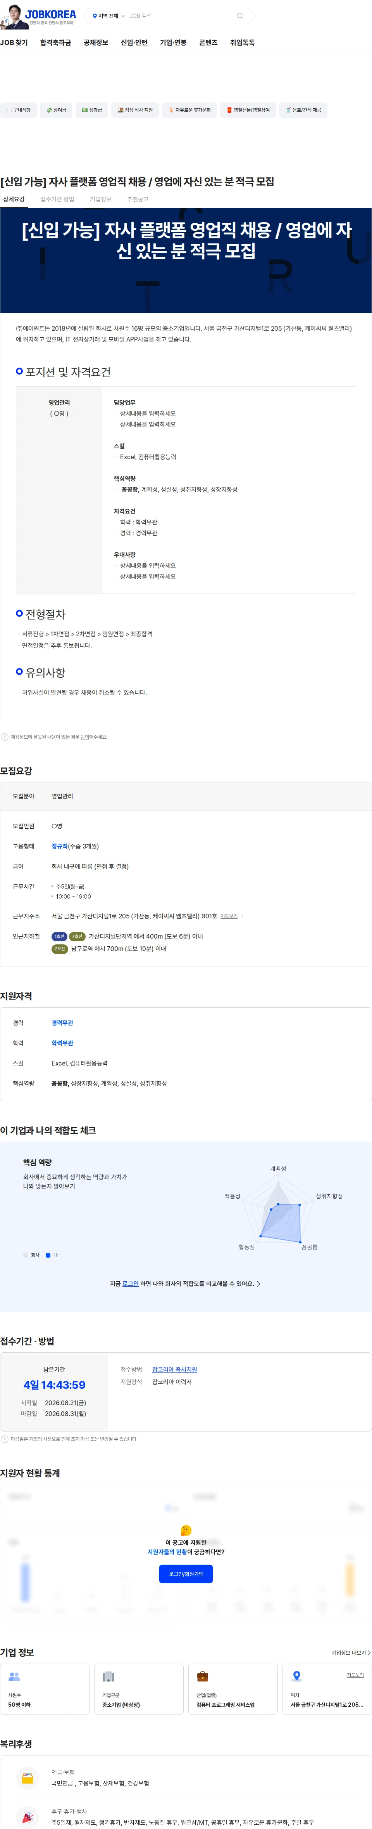Click the 학력무관 education text

pos(62,1043)
